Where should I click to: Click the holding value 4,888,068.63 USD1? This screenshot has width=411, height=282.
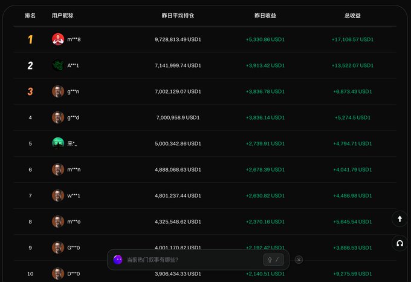pyautogui.click(x=178, y=169)
